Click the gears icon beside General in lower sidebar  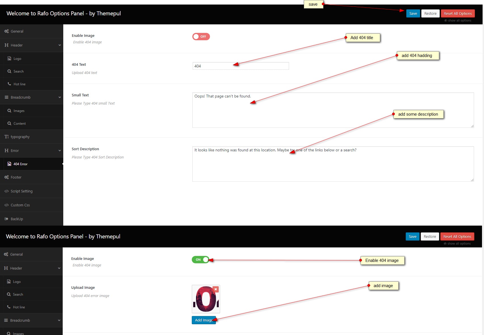click(6, 254)
